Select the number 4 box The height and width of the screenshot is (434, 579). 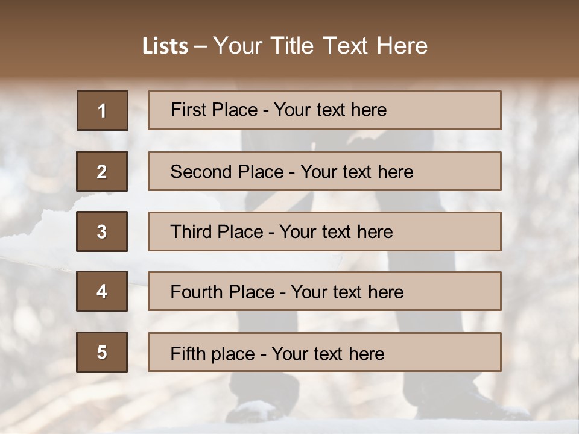point(102,292)
